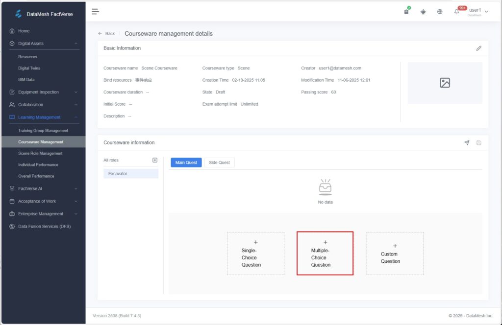Screen dimensions: 502x325
Task: Open the task list icon in header
Action: tap(406, 12)
